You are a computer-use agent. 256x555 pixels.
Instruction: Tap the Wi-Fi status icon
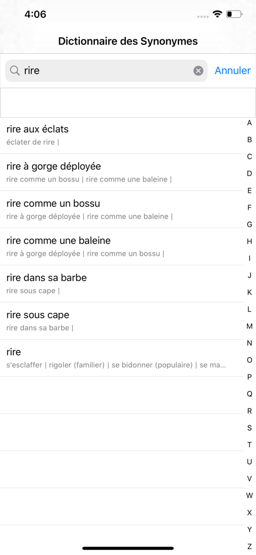pos(217,14)
